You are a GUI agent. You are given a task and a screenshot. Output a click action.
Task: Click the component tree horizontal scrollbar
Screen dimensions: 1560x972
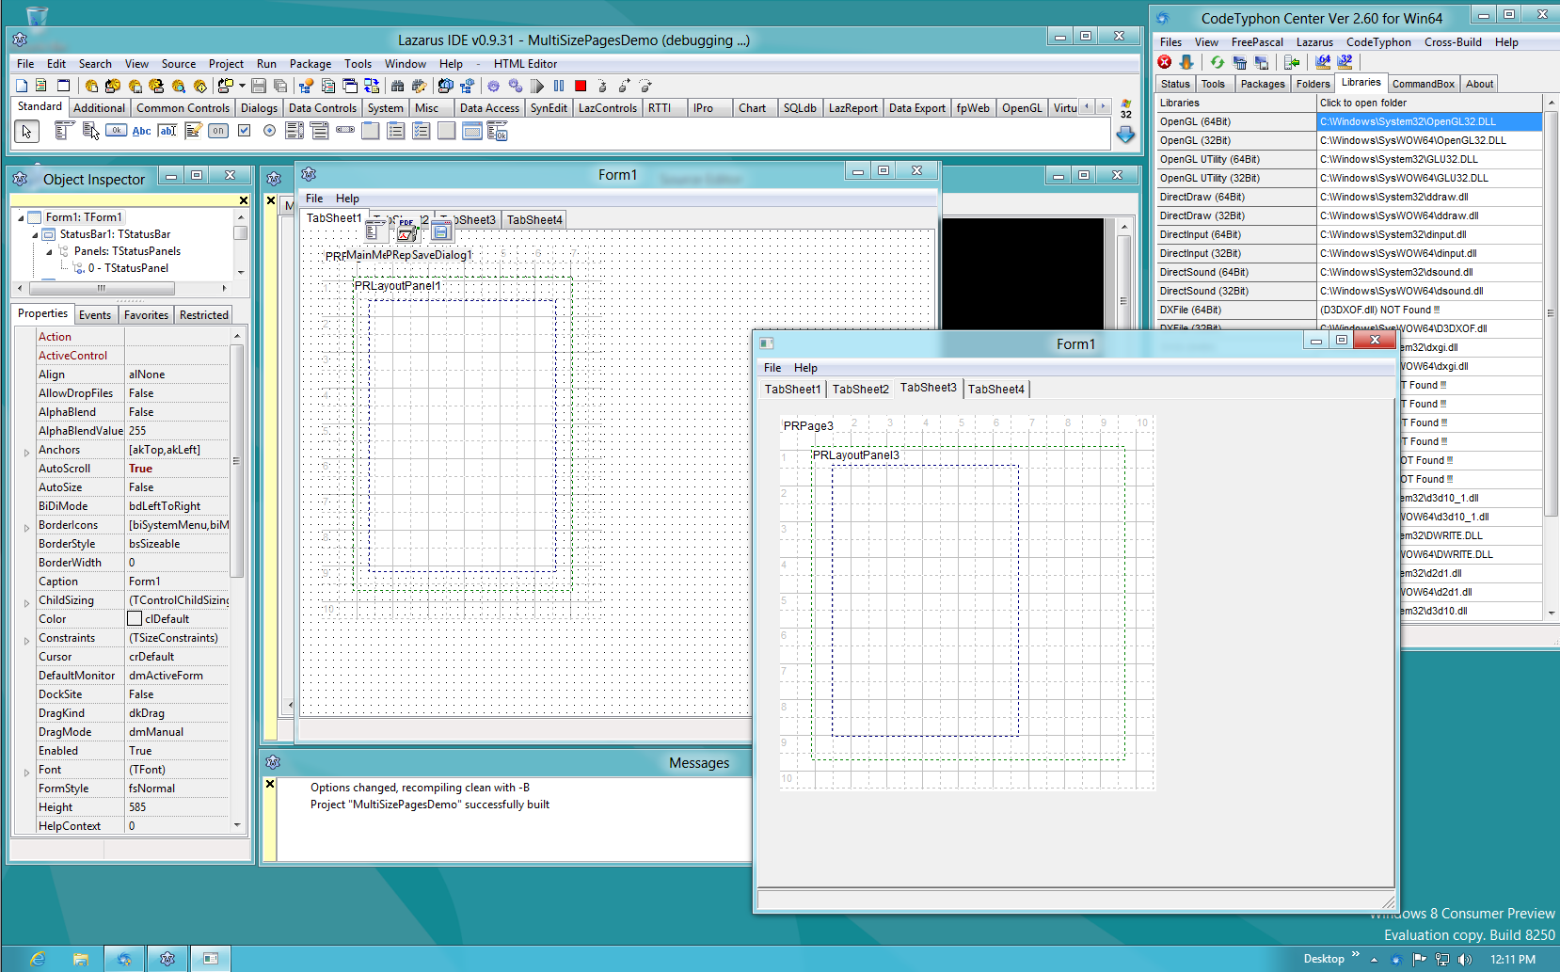coord(123,288)
